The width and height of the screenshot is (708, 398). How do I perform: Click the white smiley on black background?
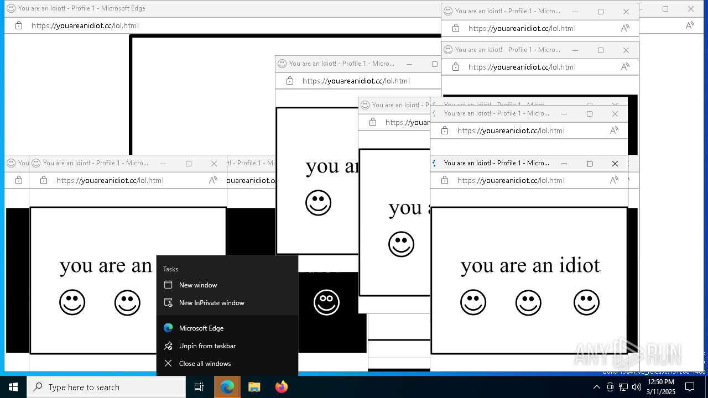326,302
